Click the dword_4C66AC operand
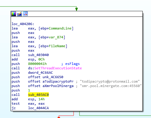The height and width of the screenshot is (118, 151). [40, 73]
